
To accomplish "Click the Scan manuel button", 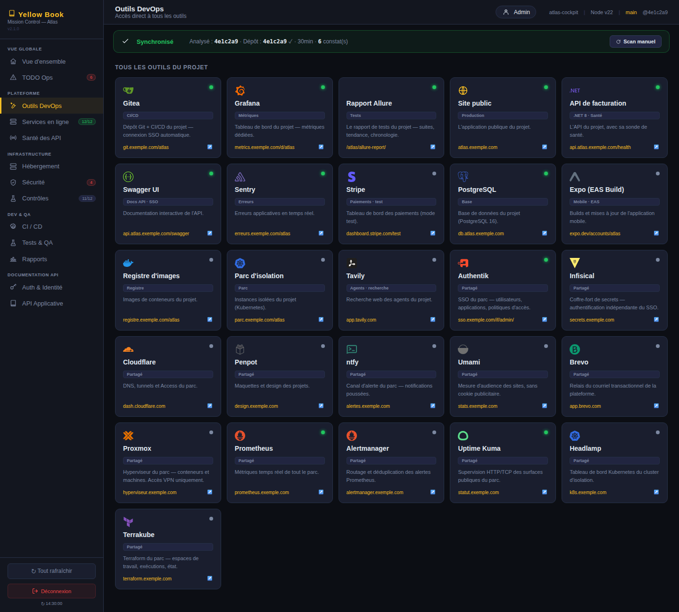I will click(x=636, y=41).
